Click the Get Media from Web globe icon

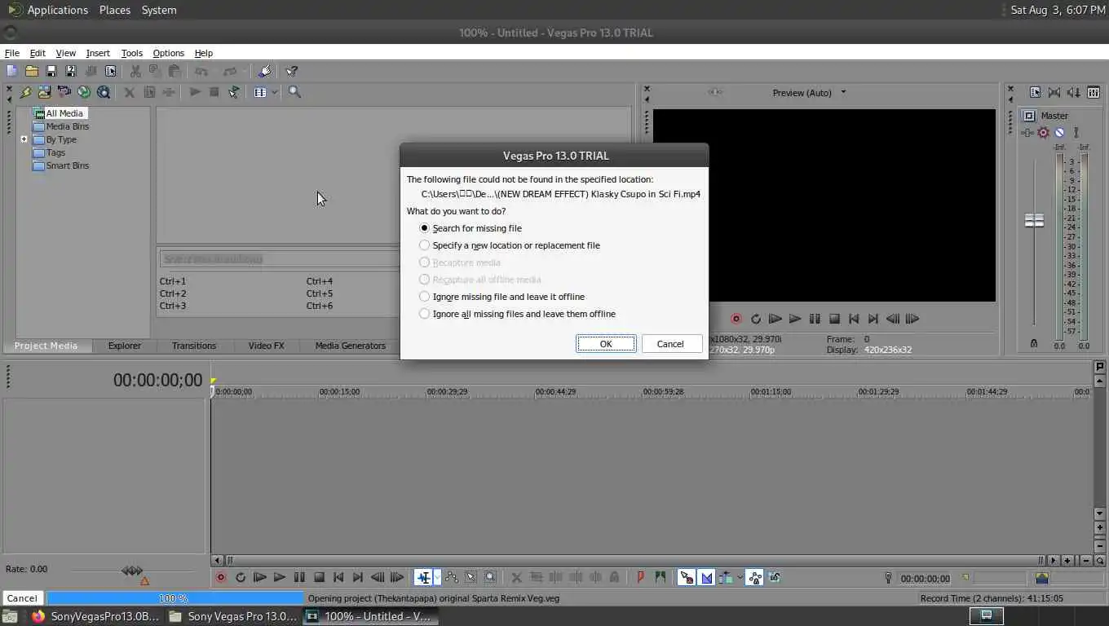pyautogui.click(x=84, y=92)
